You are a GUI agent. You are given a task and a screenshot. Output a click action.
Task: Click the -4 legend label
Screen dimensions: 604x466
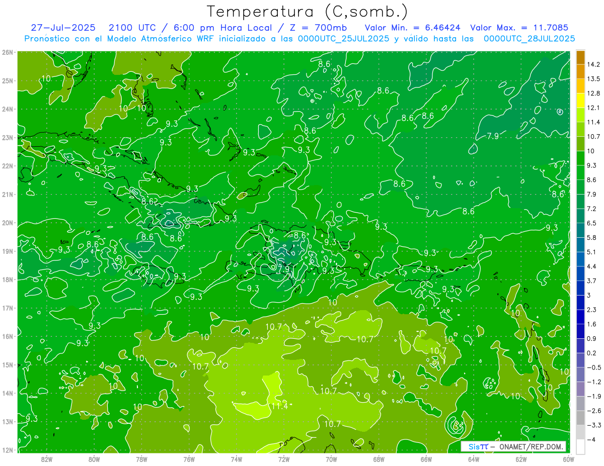[x=591, y=440]
